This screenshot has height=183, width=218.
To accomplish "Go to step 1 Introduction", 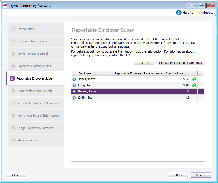I will [36, 29].
